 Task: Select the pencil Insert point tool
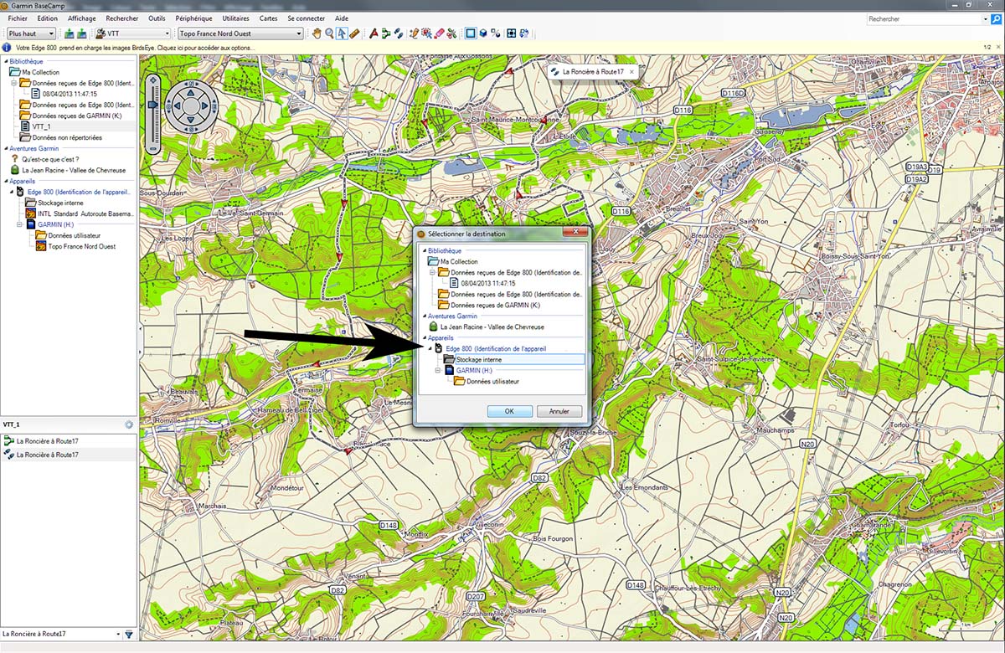(x=413, y=33)
